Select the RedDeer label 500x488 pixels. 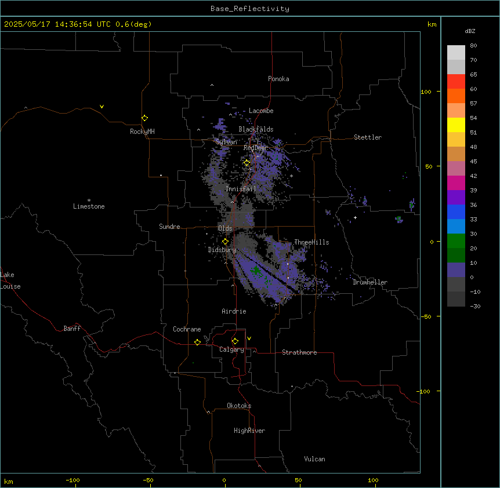(255, 148)
